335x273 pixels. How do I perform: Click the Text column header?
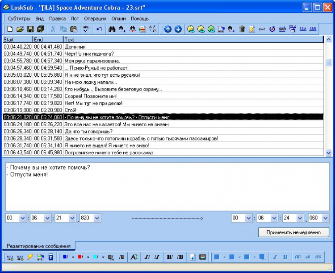[x=193, y=40]
